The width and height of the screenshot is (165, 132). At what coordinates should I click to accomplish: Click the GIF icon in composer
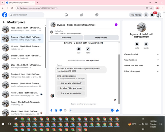coord(65,110)
